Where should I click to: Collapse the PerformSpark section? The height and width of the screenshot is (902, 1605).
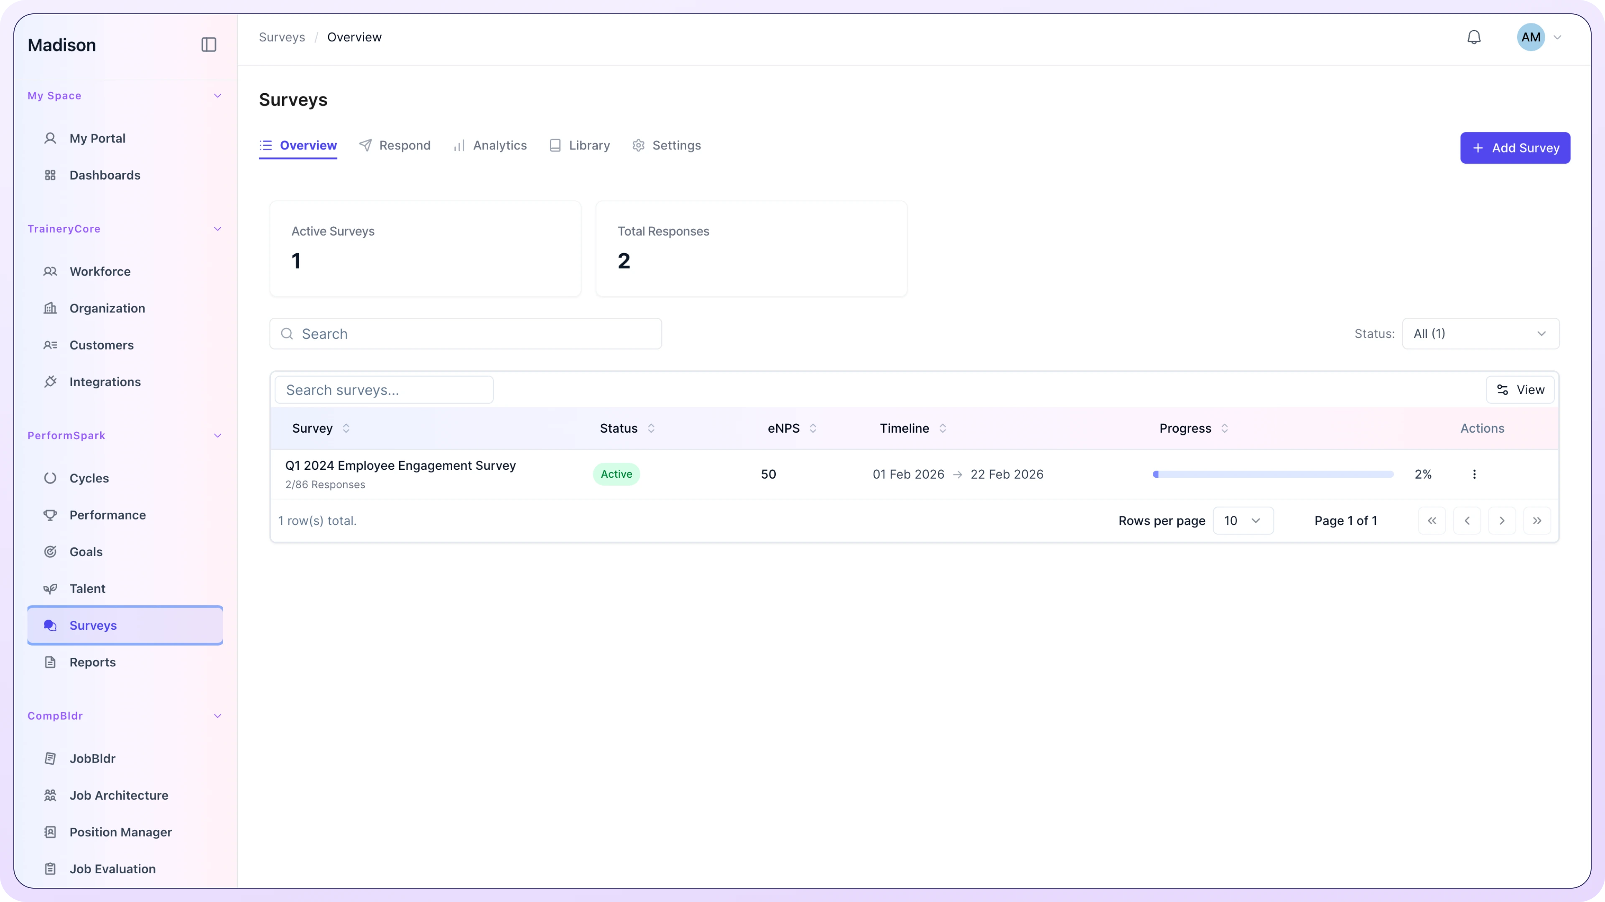217,435
